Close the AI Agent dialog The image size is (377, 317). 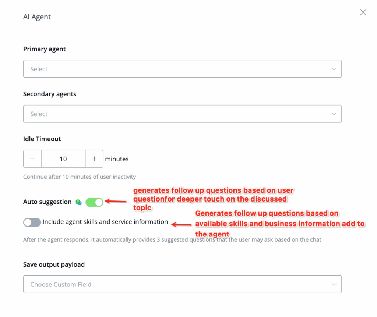[363, 13]
